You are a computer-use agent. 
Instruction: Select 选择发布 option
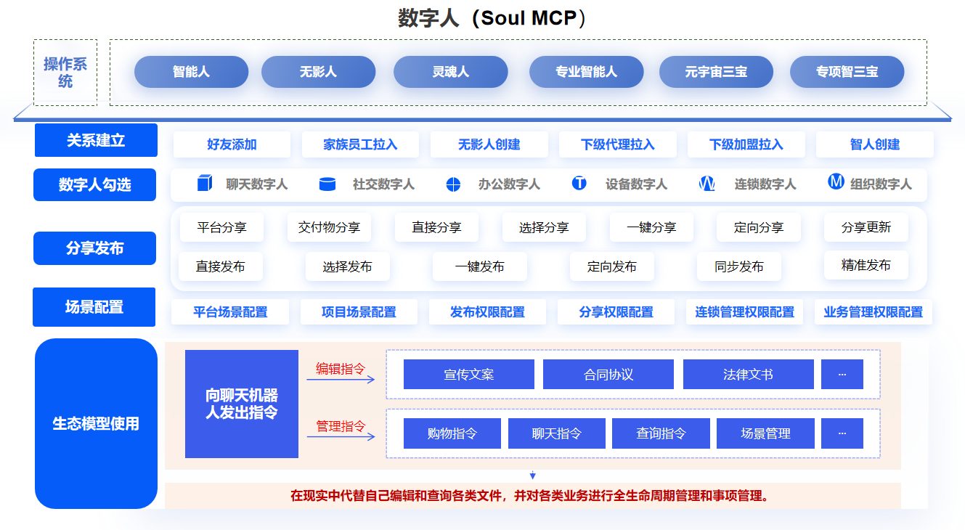click(347, 266)
